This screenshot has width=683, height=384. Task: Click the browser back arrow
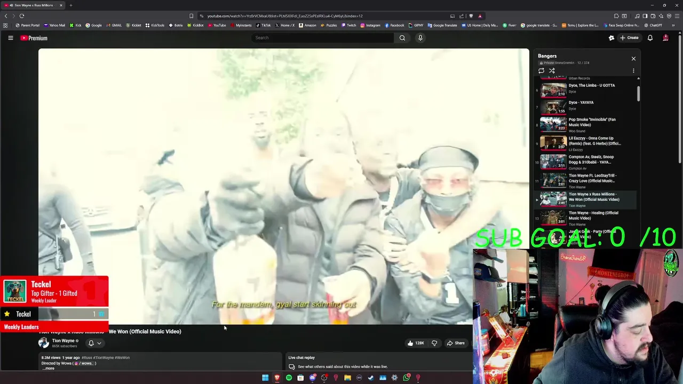6,16
